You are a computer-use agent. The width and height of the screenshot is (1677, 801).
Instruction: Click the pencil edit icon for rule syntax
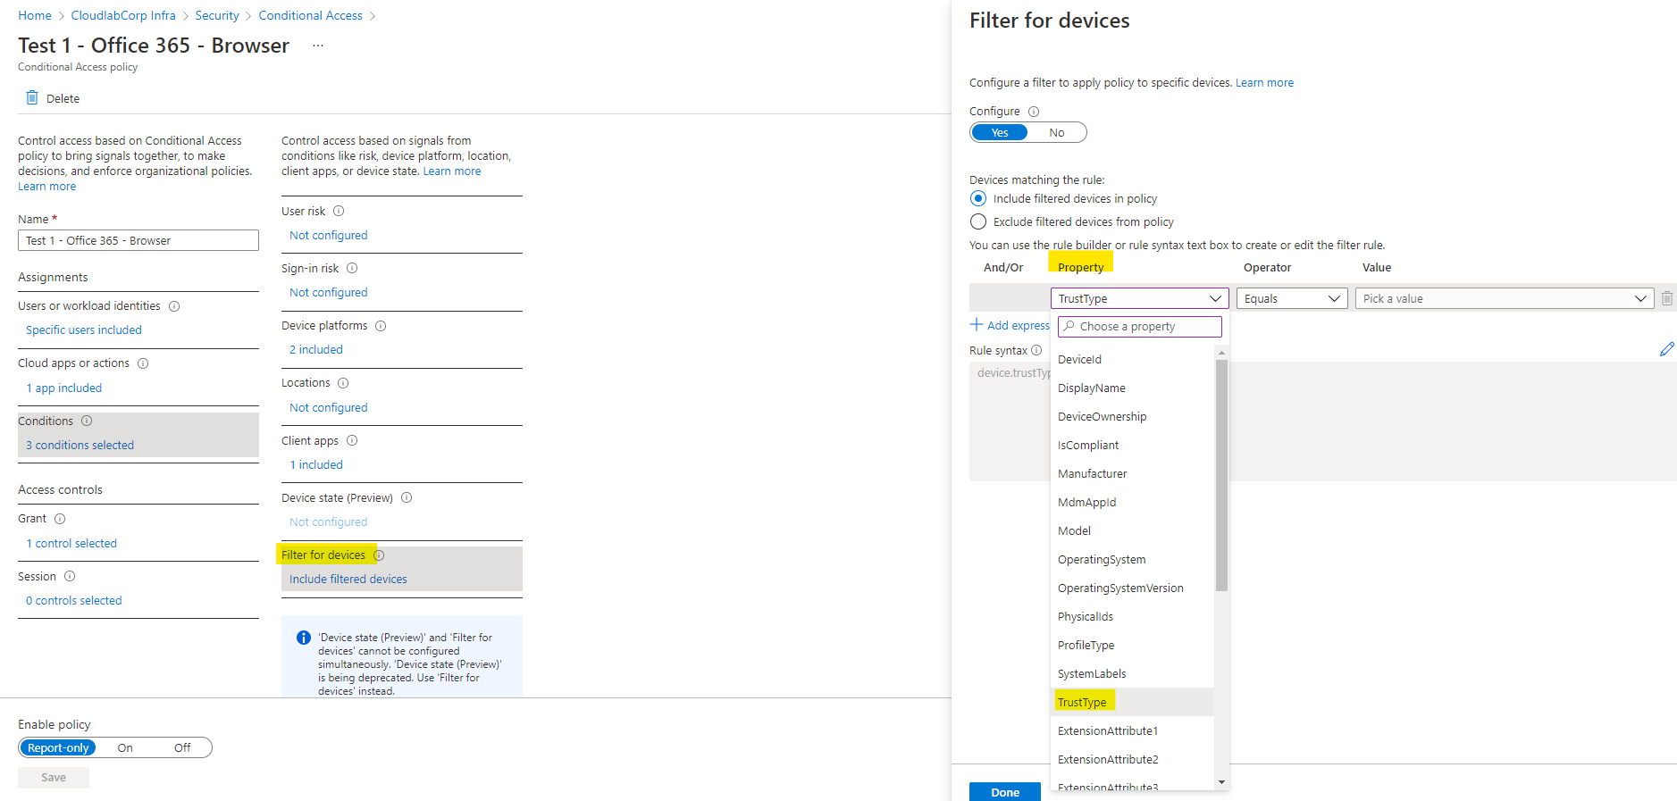click(1666, 349)
